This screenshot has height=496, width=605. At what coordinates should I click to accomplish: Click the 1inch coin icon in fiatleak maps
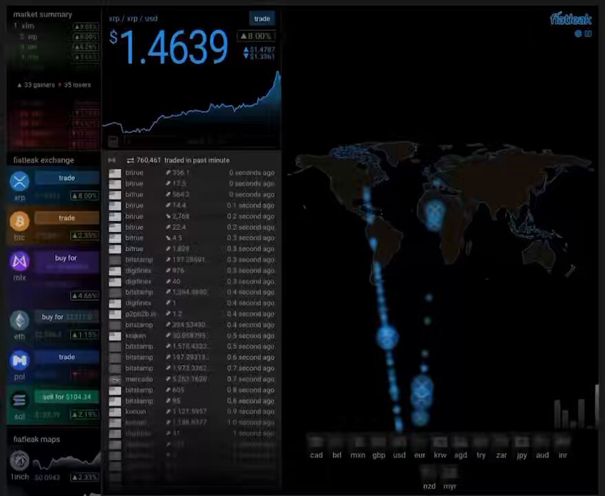tap(20, 460)
